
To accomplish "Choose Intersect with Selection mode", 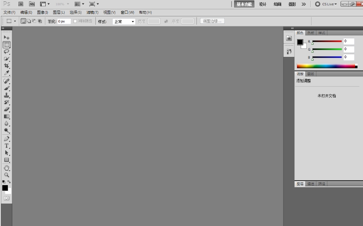I will (x=40, y=21).
